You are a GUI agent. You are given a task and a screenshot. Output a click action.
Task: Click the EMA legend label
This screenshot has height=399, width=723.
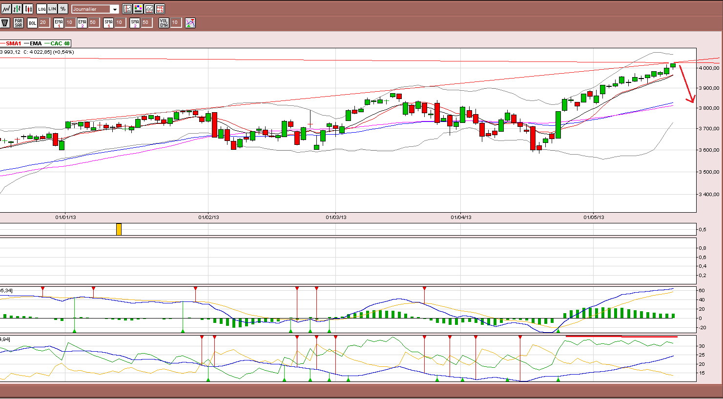[x=36, y=43]
